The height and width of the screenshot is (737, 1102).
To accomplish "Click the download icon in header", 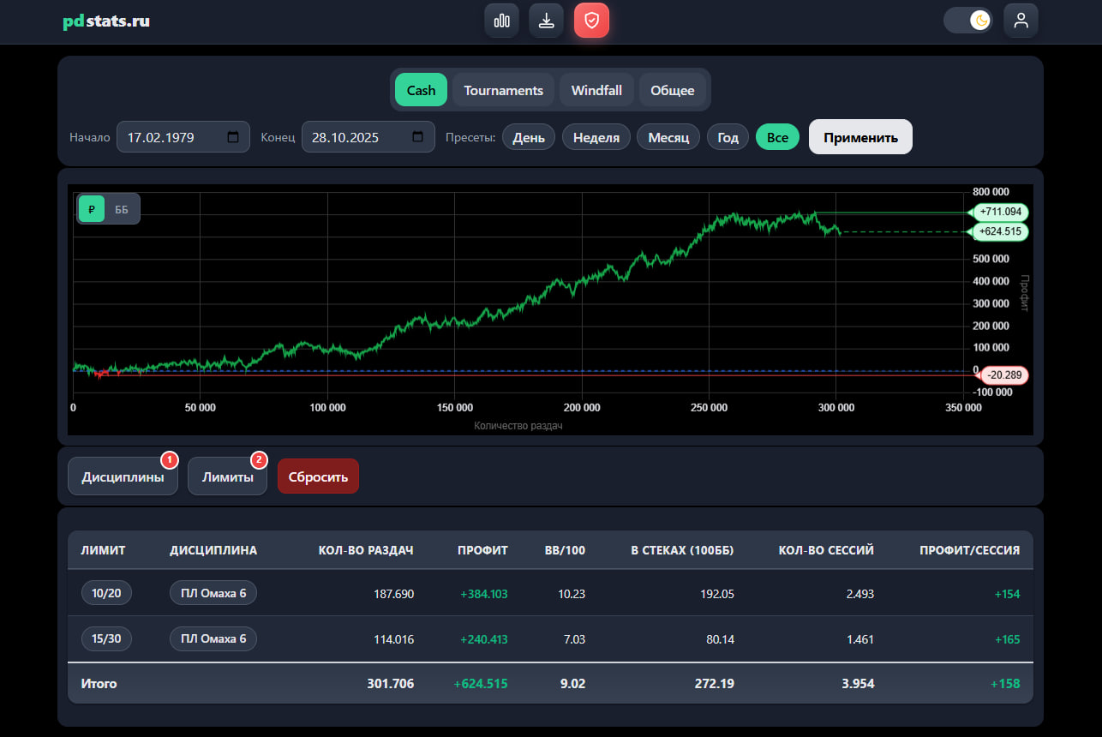I will click(547, 21).
